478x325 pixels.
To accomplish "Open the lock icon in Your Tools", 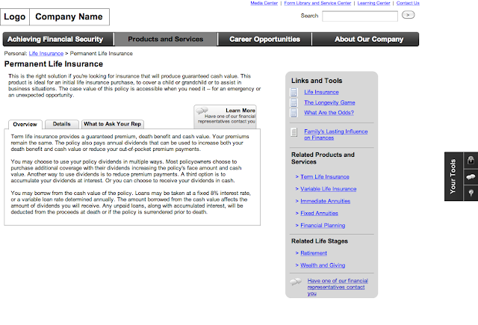I will coord(471,160).
